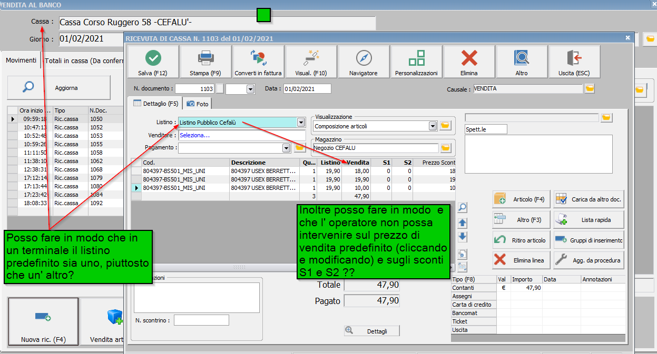Click magnifier search icon beside item grid
657x354 pixels.
point(462,207)
